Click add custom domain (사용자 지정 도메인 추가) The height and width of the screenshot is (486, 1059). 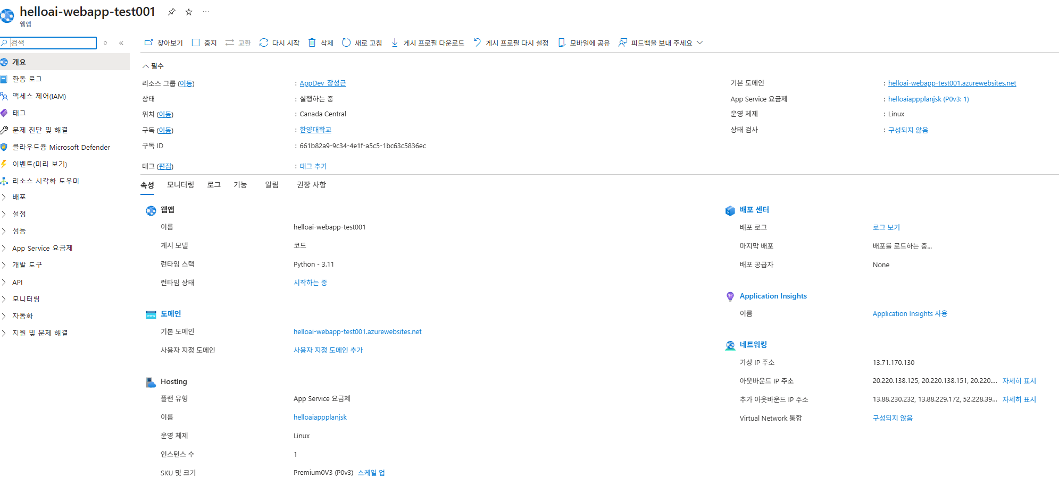[x=328, y=350]
